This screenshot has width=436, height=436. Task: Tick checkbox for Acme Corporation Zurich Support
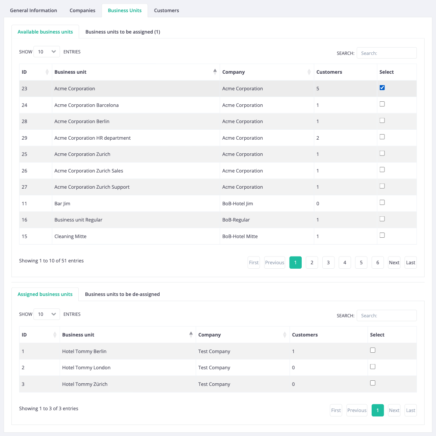[x=382, y=186]
